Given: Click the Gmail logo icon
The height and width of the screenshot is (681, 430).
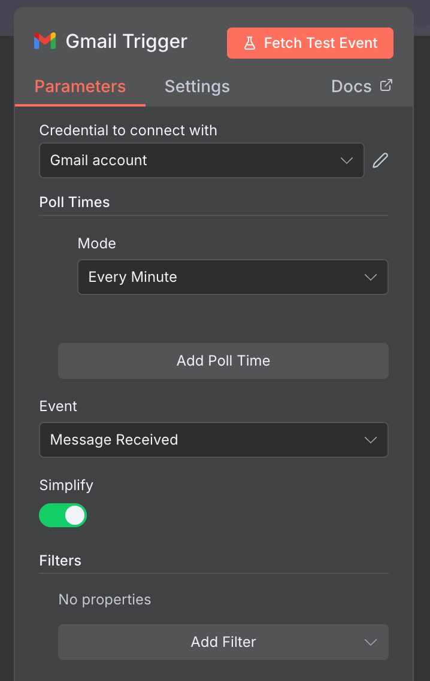Looking at the screenshot, I should pyautogui.click(x=45, y=41).
